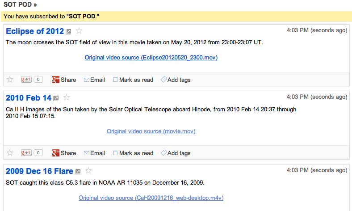Toggle footer star on Eclipse of 2012 entry
This screenshot has width=352, height=211.
tap(10, 80)
